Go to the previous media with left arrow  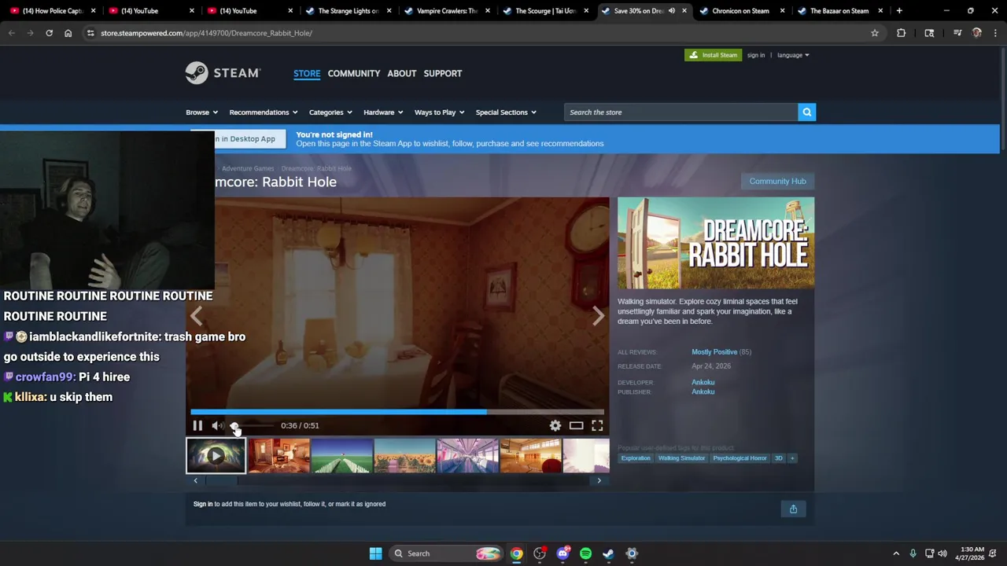[196, 316]
